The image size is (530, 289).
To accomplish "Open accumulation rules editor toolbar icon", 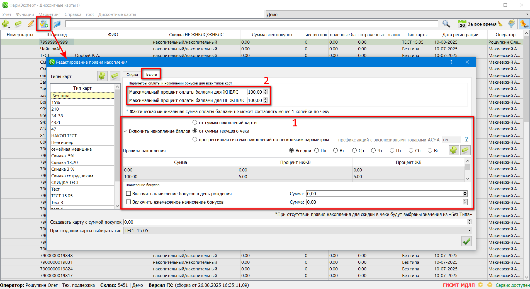I will point(44,24).
